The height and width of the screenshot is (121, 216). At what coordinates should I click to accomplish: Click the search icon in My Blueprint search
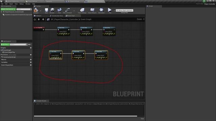pyautogui.click(x=27, y=44)
